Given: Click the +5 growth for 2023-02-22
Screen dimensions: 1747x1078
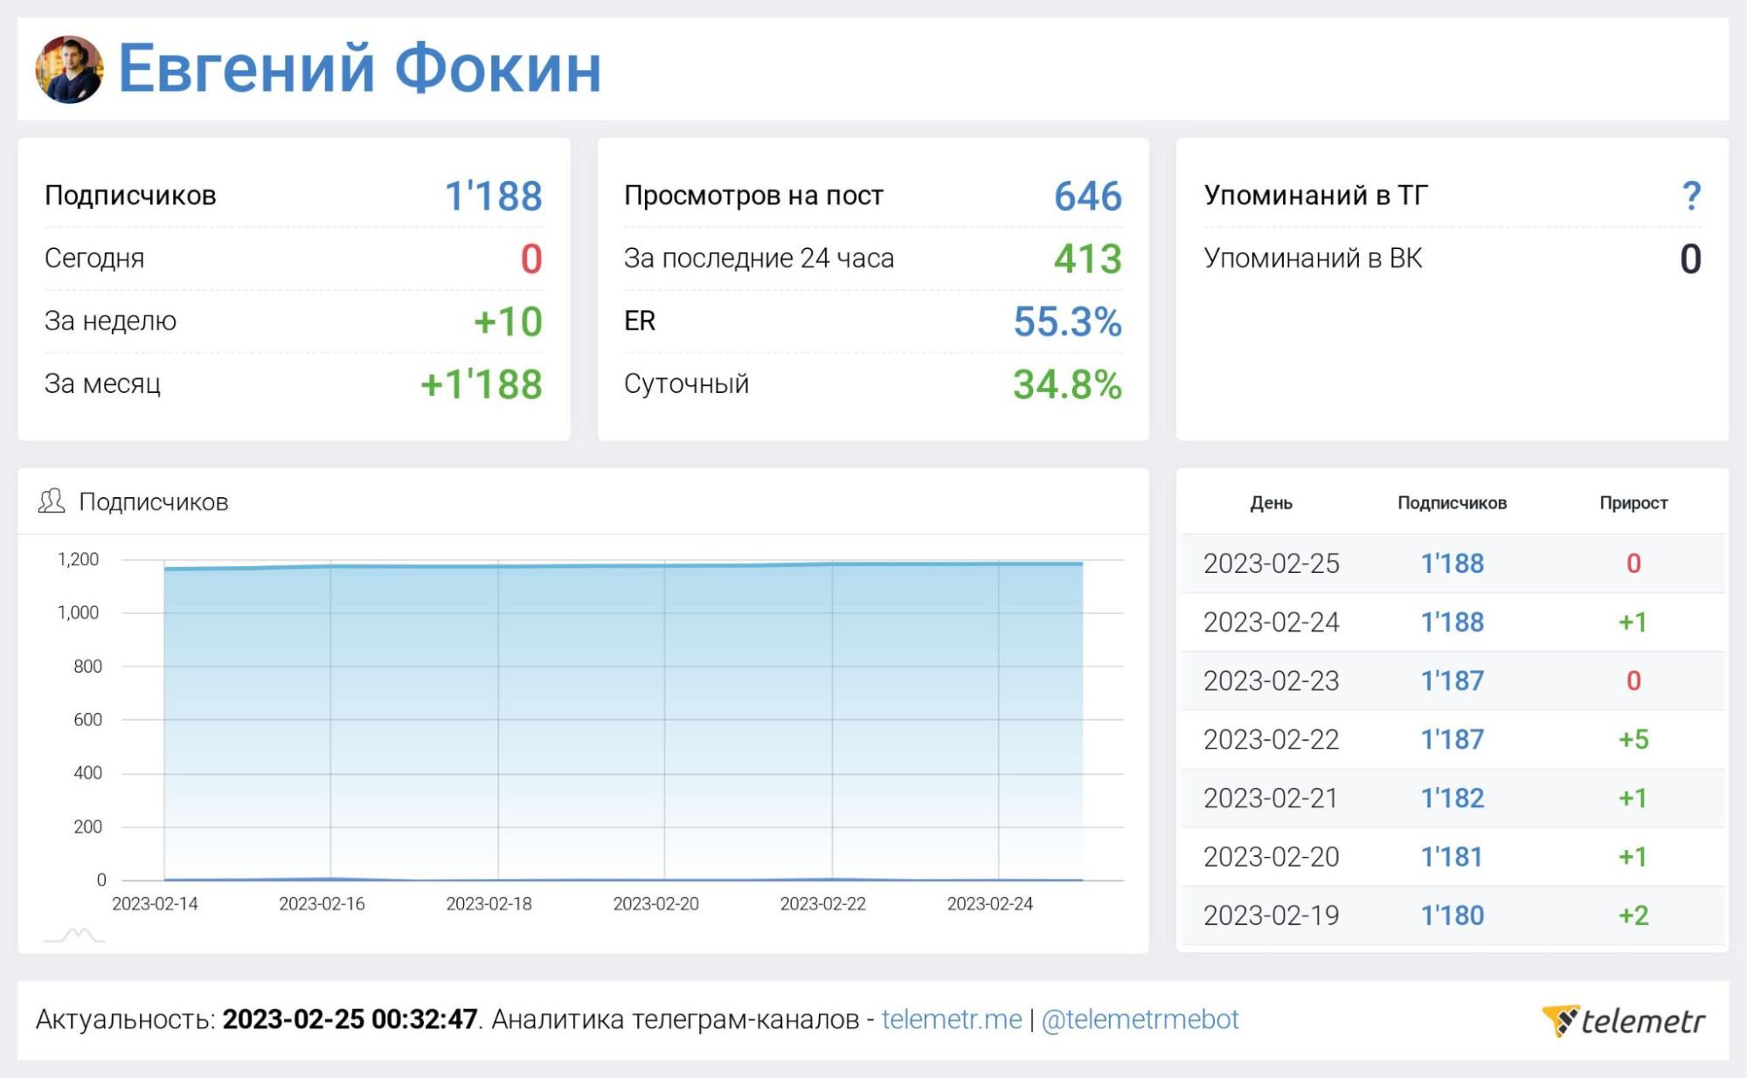Looking at the screenshot, I should 1633,739.
